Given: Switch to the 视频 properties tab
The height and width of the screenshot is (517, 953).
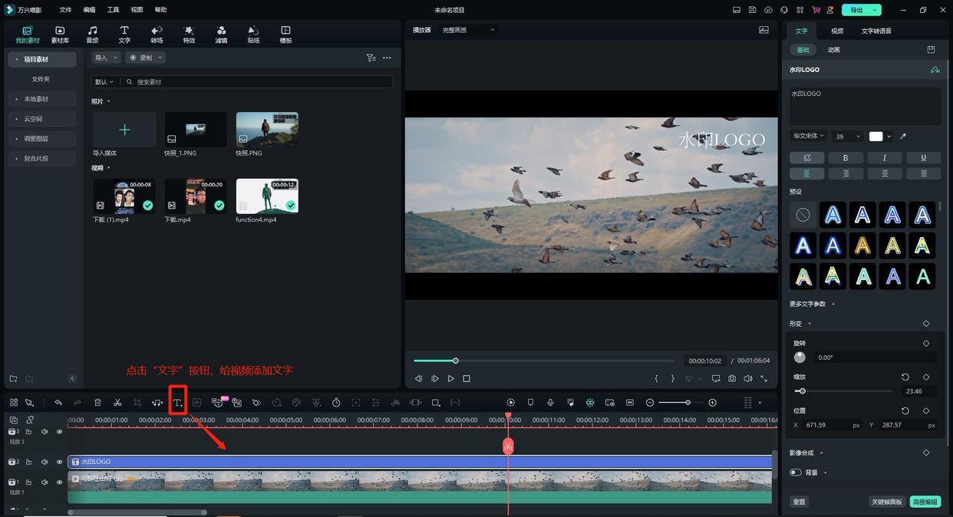Looking at the screenshot, I should coord(837,31).
